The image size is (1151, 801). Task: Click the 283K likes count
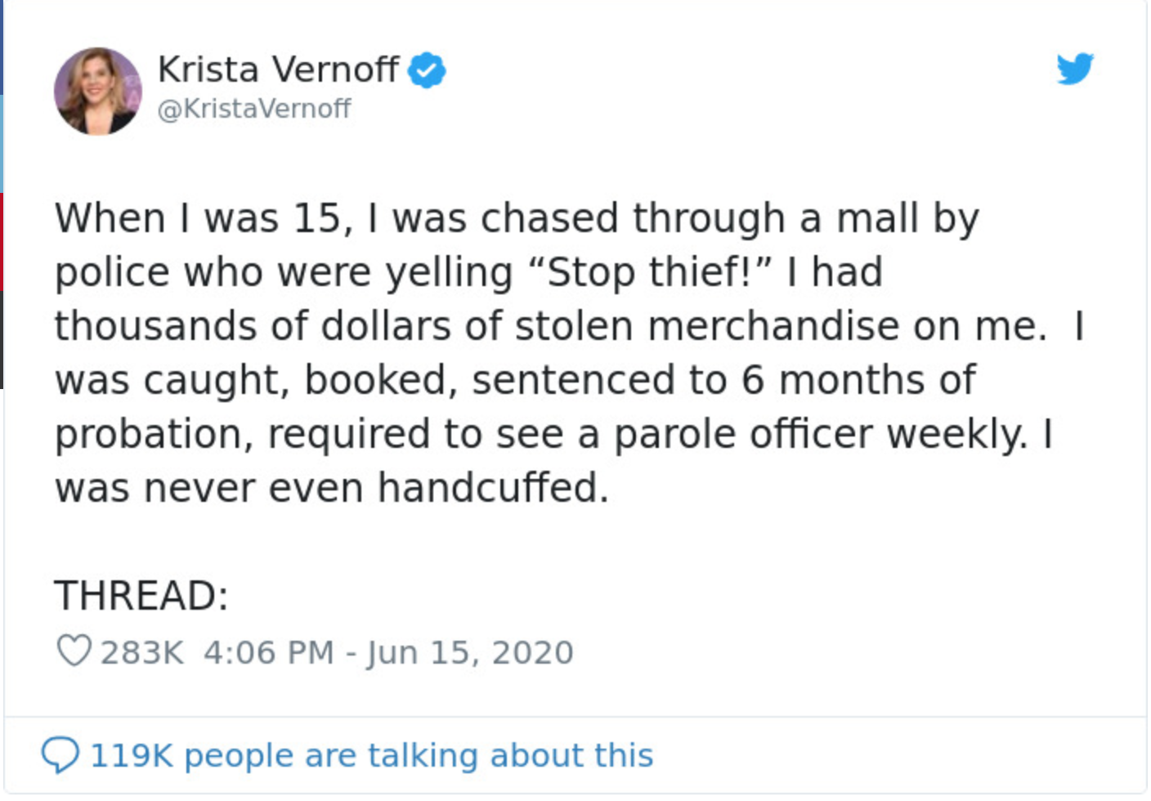pos(141,653)
